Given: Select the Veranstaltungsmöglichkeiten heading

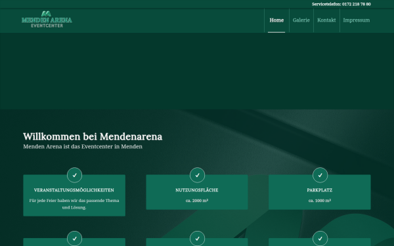Looking at the screenshot, I should tap(74, 190).
